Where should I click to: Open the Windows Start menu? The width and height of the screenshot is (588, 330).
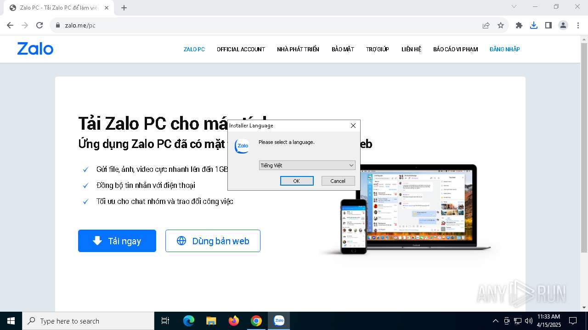pos(11,321)
